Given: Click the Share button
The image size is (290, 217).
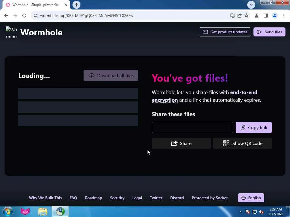Looking at the screenshot, I should 181,143.
